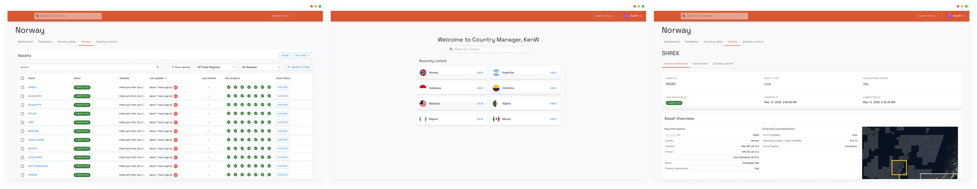Click the Assets table search input
Screen dimensions: 977x189
[90, 67]
